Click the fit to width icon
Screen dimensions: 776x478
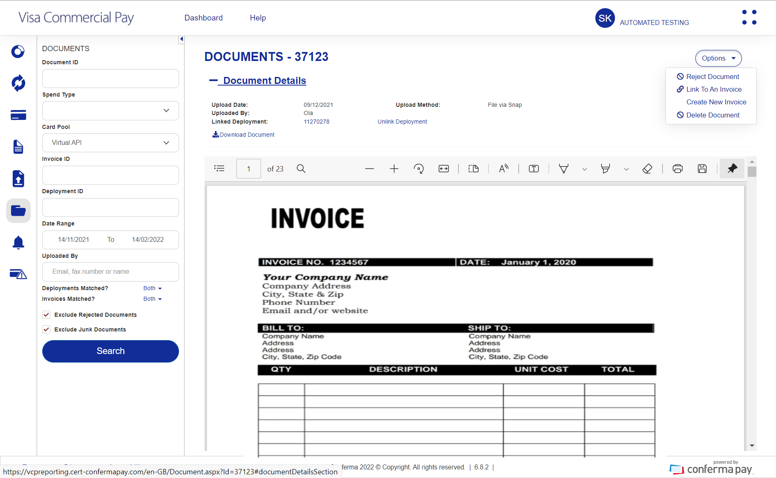pos(444,169)
